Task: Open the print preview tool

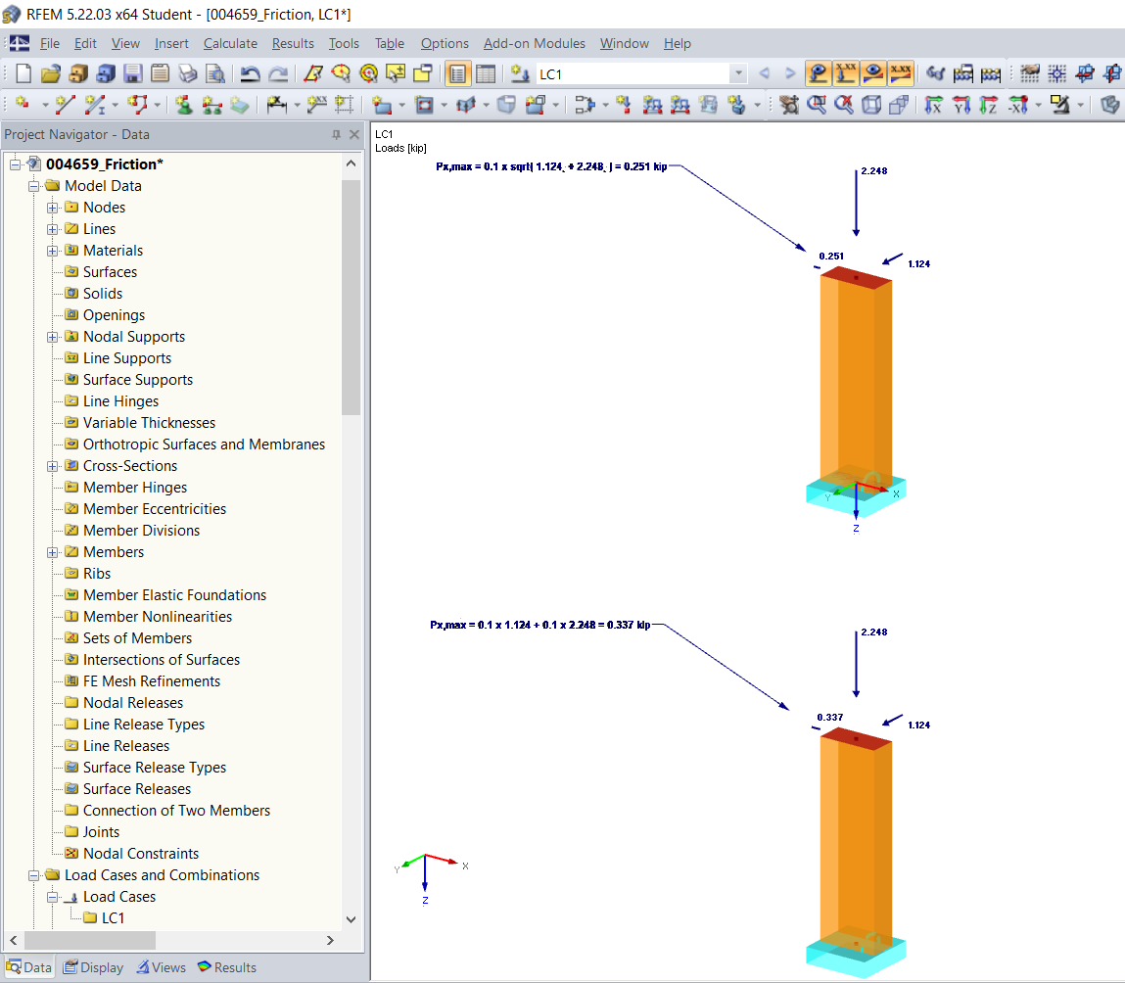Action: pos(214,73)
